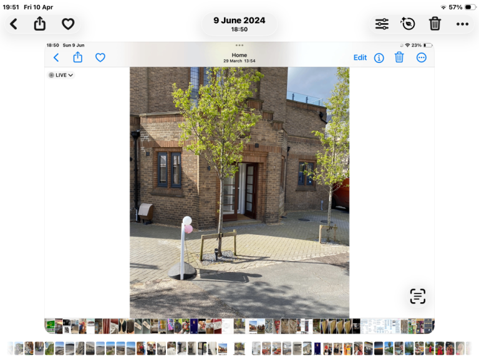This screenshot has width=479, height=359.
Task: Activate the Live Text scan icon
Action: click(x=417, y=296)
